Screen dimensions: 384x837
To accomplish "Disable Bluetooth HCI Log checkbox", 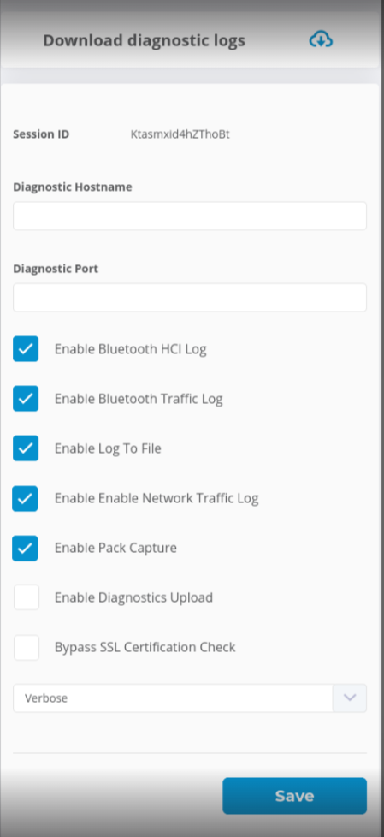I will click(x=26, y=349).
